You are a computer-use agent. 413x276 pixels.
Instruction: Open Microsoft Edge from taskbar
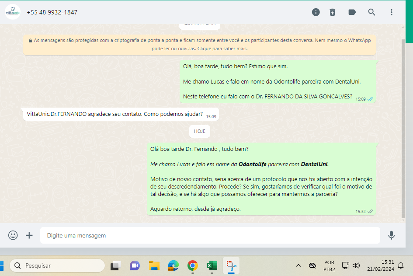174,266
